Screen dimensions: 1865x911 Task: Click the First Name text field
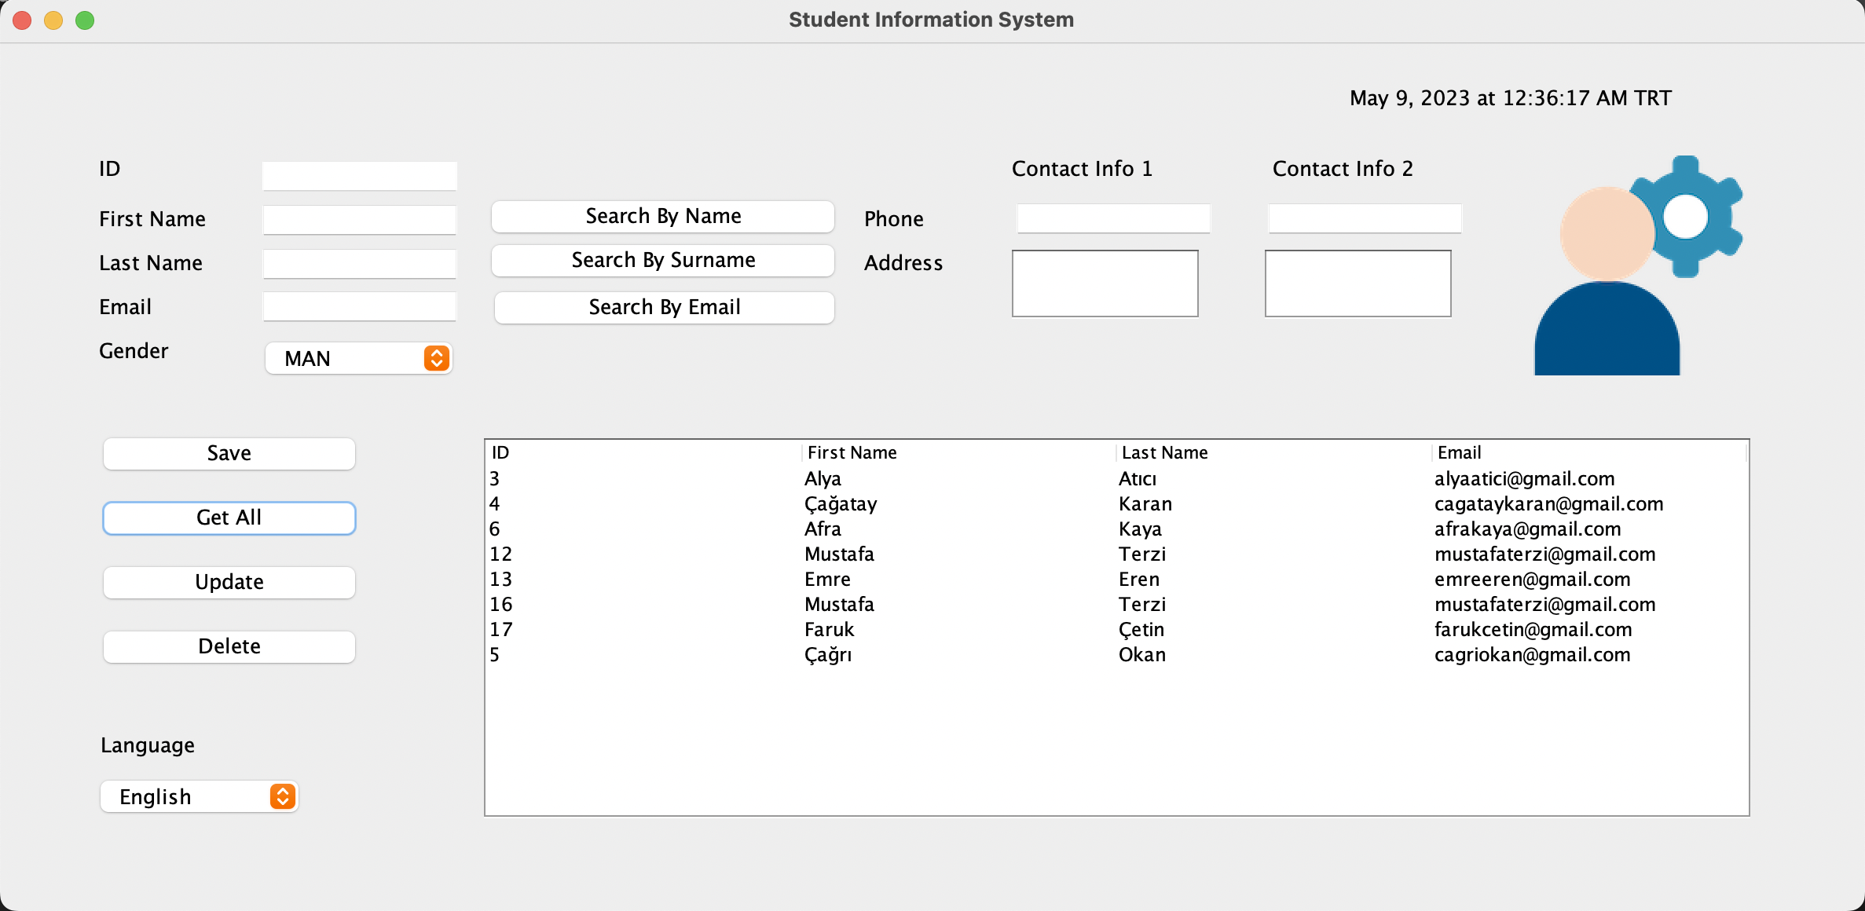click(359, 220)
